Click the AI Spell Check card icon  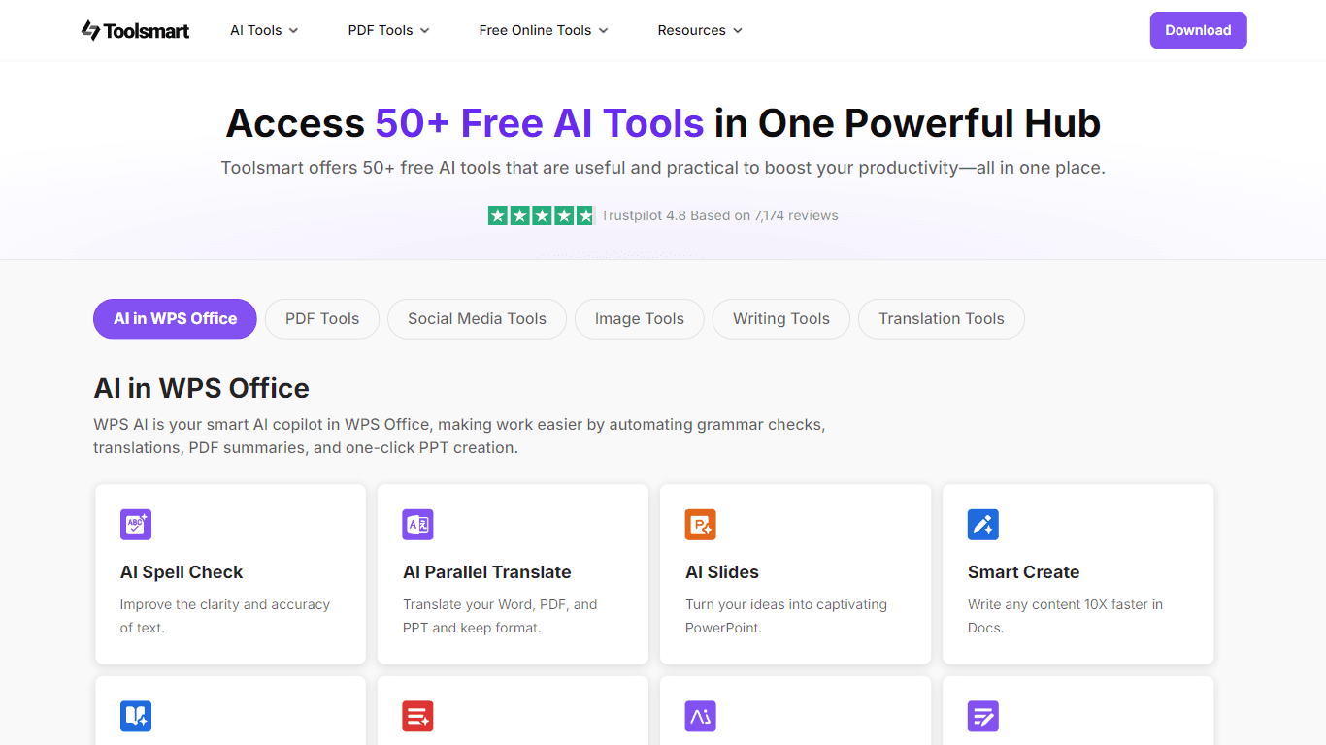tap(136, 525)
